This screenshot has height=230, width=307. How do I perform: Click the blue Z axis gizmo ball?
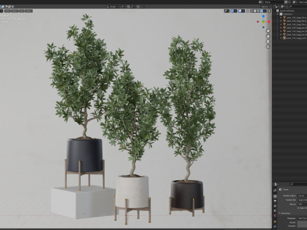[264, 16]
